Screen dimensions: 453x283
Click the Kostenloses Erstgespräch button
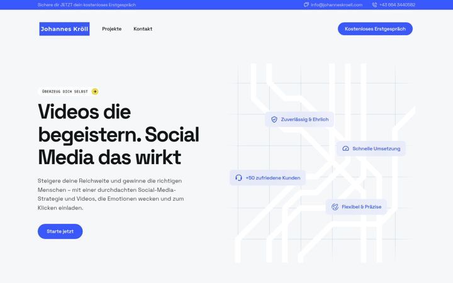(x=375, y=29)
